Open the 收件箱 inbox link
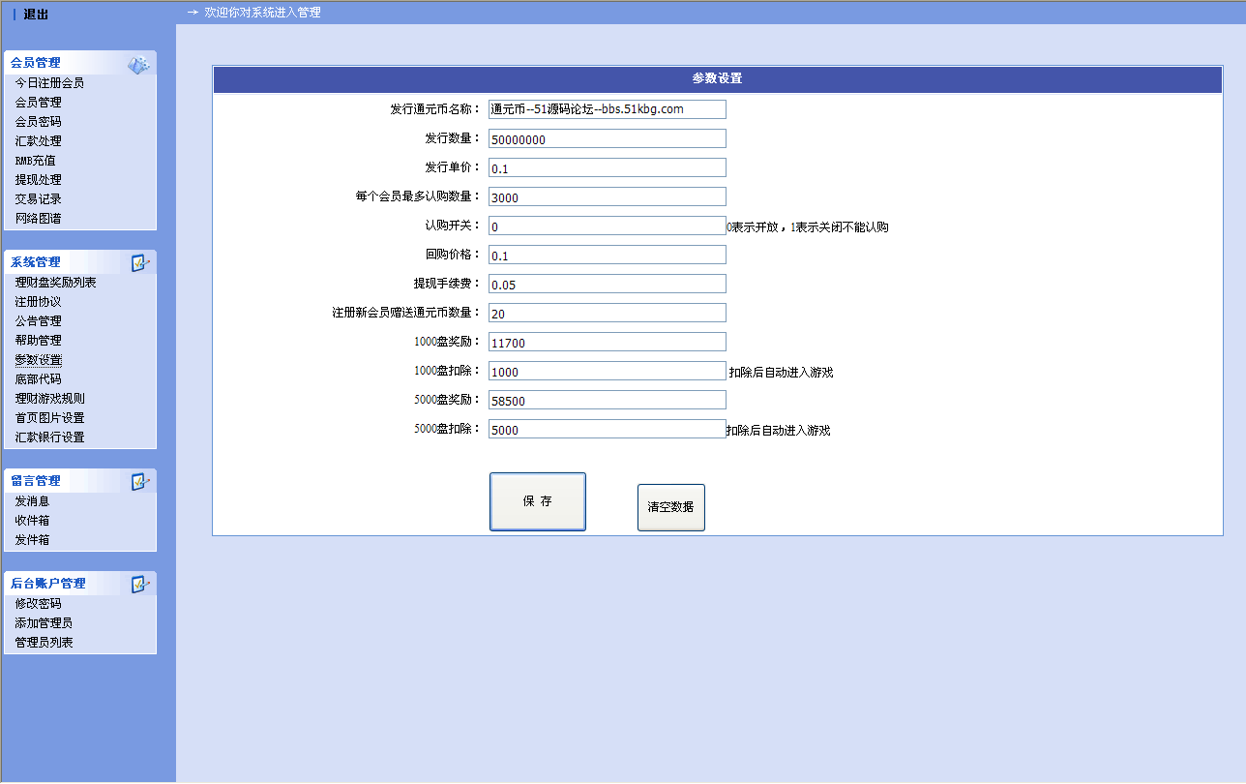 coord(32,521)
